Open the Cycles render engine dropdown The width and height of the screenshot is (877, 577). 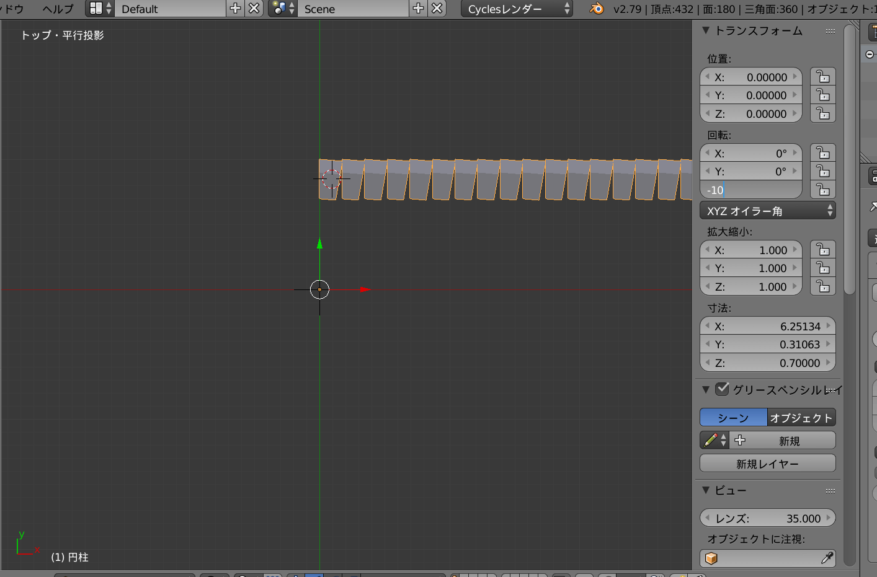tap(517, 9)
